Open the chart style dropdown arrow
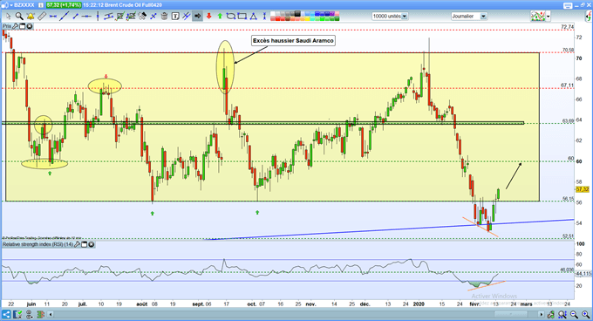The height and width of the screenshot is (321, 593). click(548, 17)
